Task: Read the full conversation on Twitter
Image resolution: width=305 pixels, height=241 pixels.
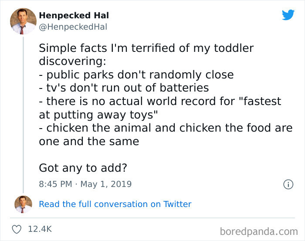Action: pos(115,204)
